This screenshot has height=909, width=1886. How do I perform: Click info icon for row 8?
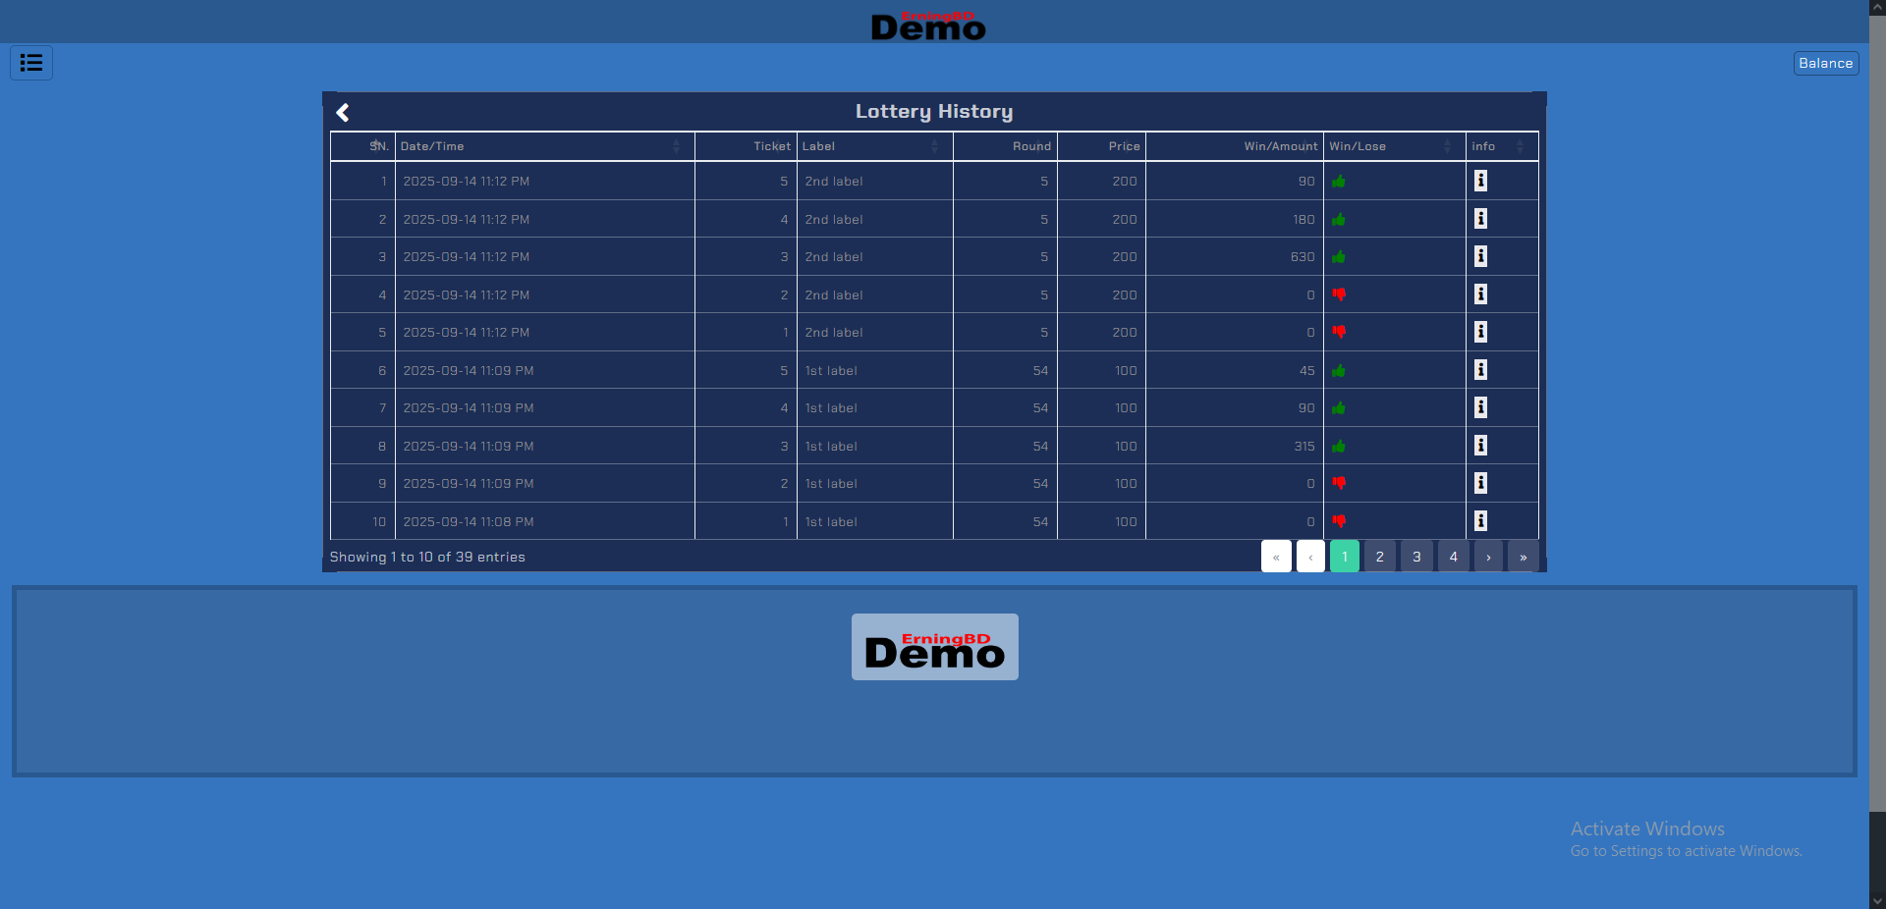tap(1480, 446)
